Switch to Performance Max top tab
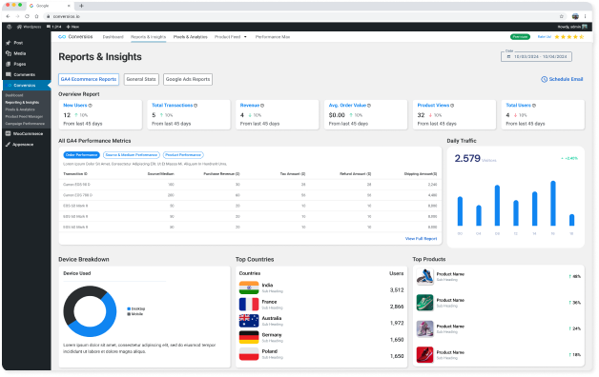599x377 pixels. (x=273, y=37)
